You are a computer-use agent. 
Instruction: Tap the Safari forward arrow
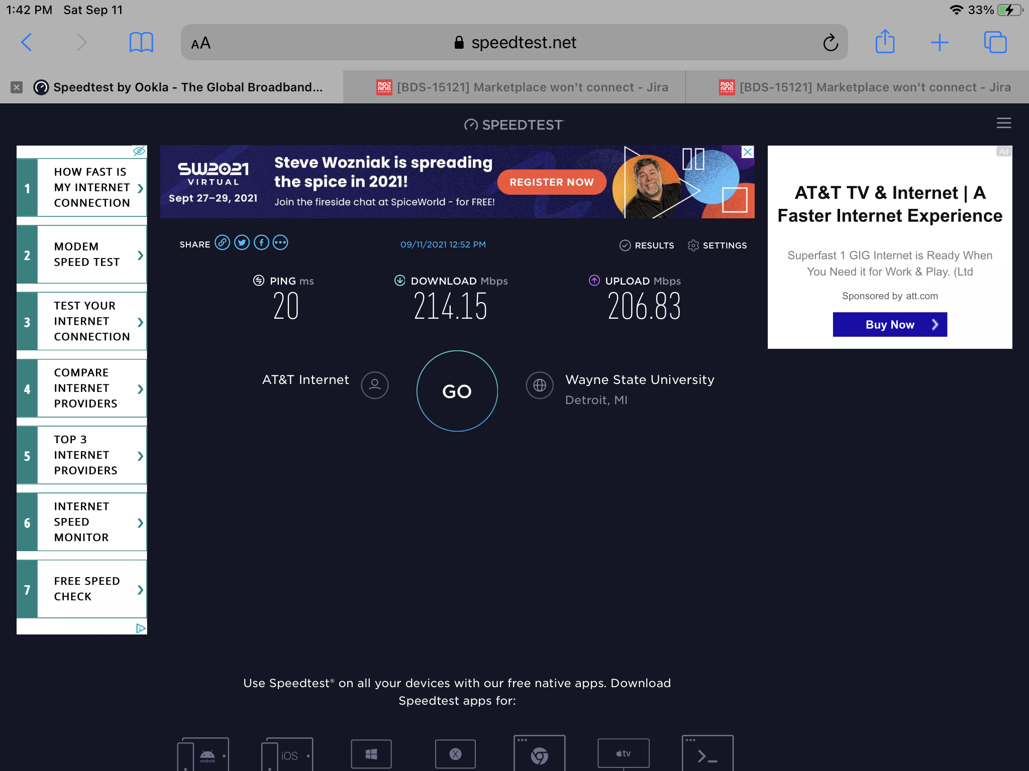point(81,43)
